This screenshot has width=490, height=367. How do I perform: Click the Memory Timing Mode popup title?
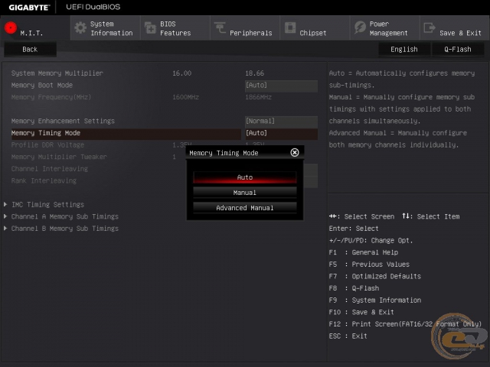pyautogui.click(x=224, y=153)
